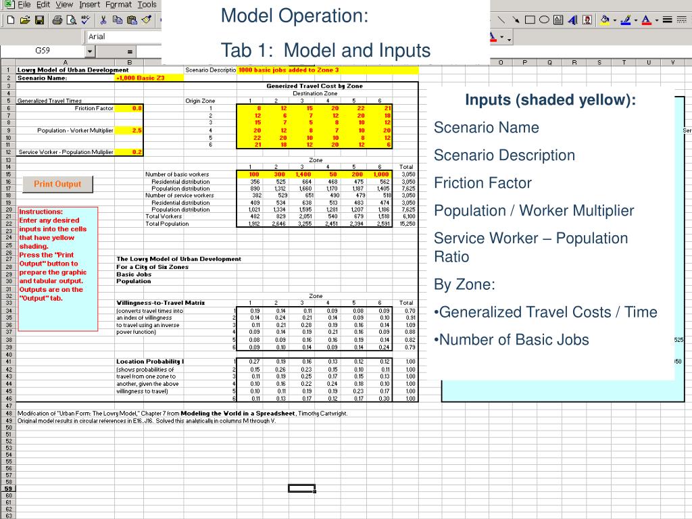Select the Friction Factor value 0.8
The image size is (692, 519).
pyautogui.click(x=129, y=108)
